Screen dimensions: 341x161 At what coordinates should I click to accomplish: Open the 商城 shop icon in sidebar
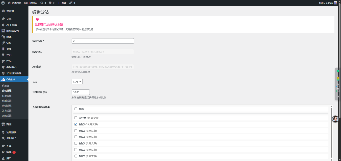(3, 124)
